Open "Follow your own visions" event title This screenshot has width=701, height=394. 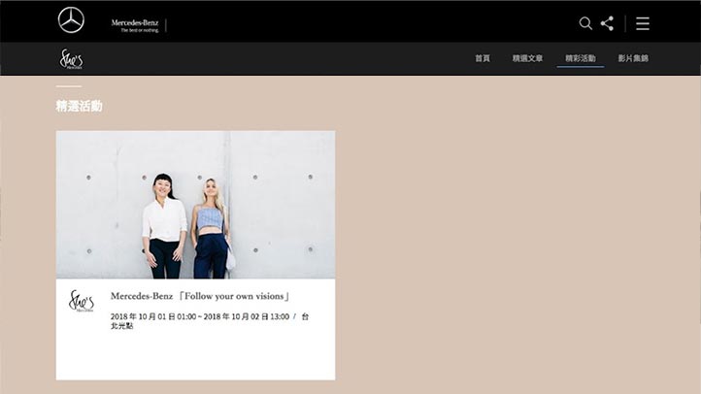point(200,296)
